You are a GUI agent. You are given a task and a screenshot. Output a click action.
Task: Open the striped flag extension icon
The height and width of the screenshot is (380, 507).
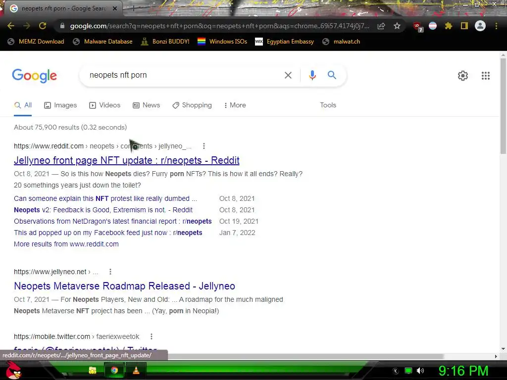[x=433, y=26]
